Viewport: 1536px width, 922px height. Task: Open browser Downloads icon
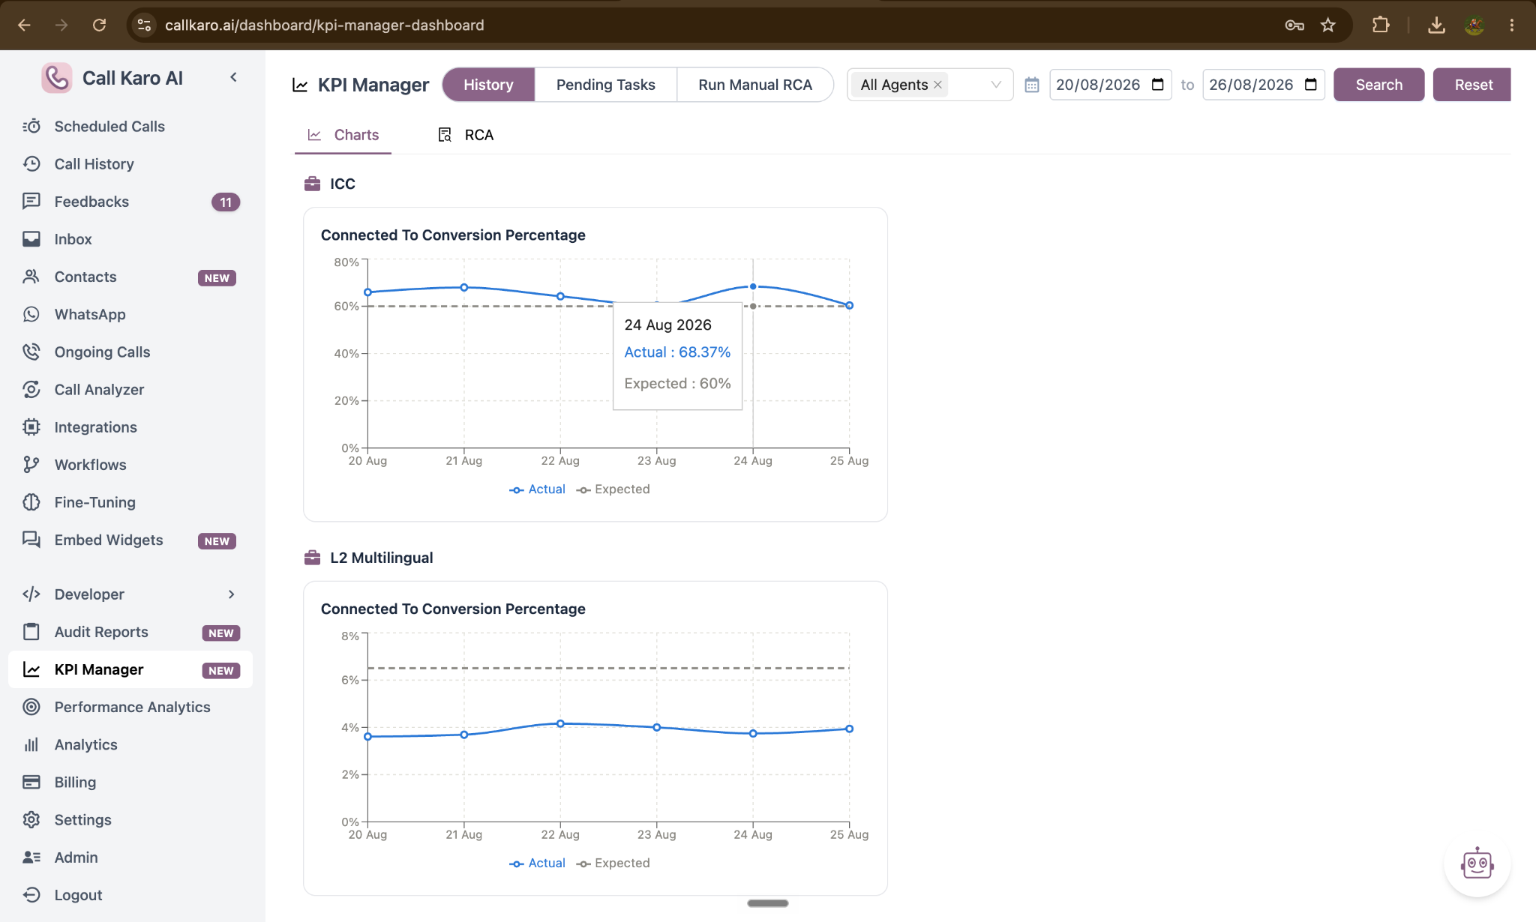coord(1436,25)
